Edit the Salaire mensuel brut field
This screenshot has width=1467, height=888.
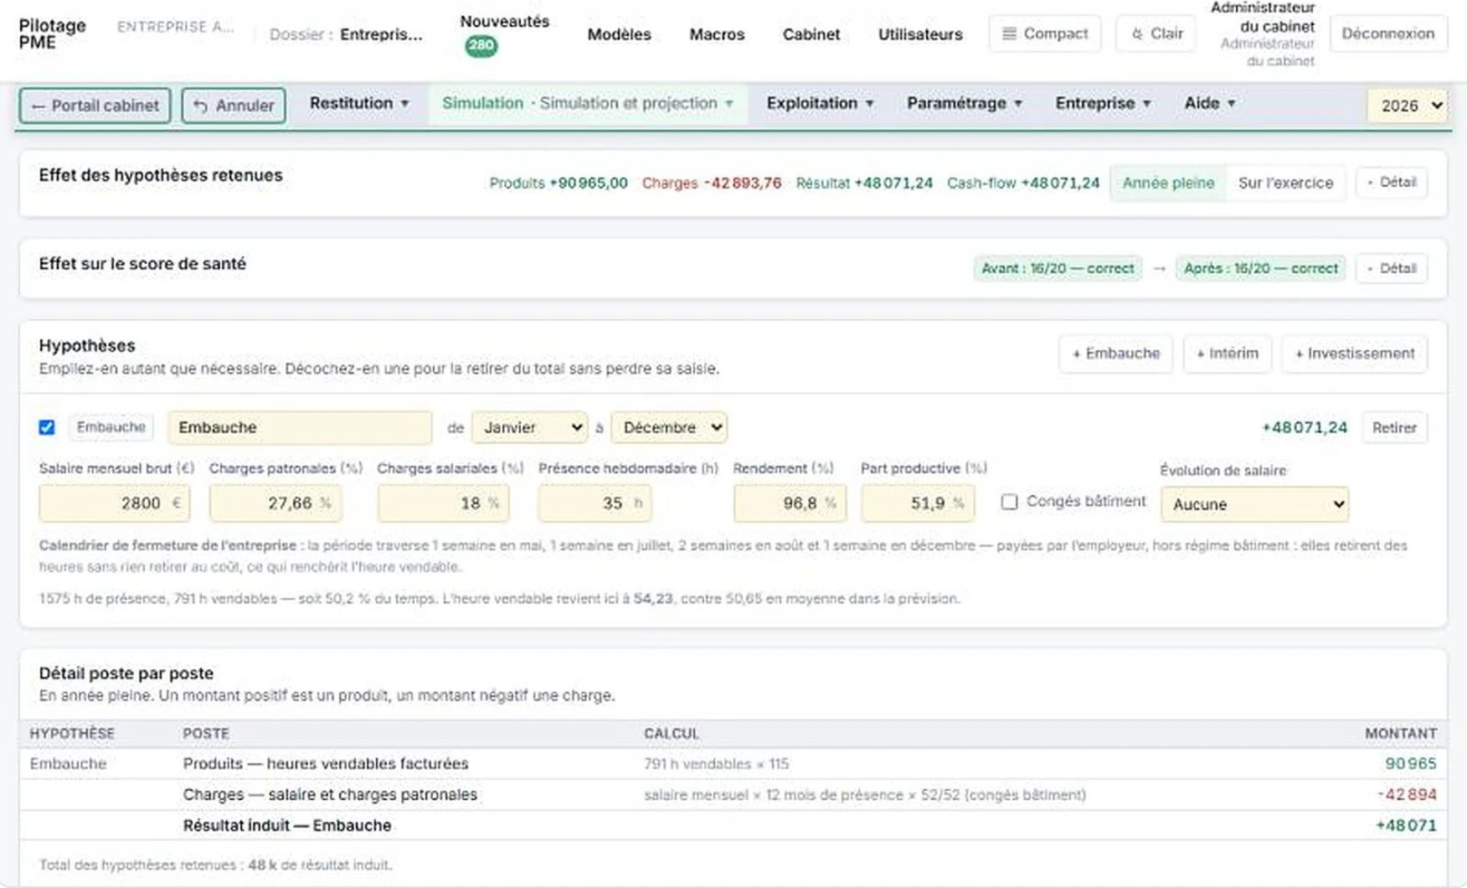click(x=114, y=503)
